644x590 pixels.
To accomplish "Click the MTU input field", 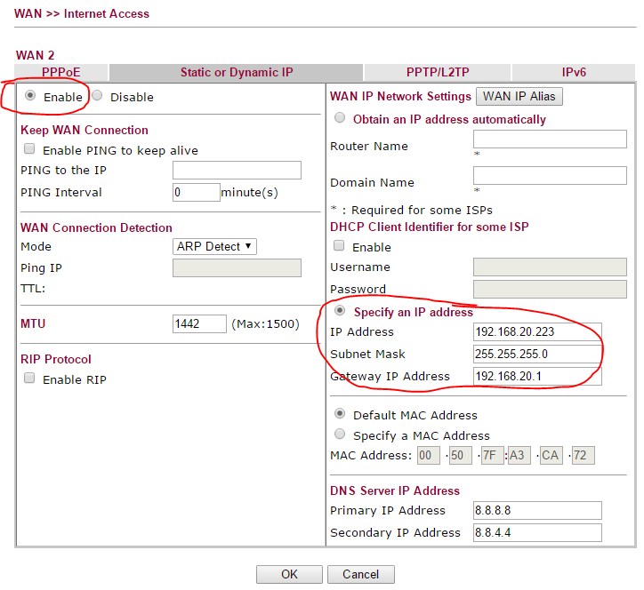I will pos(199,323).
